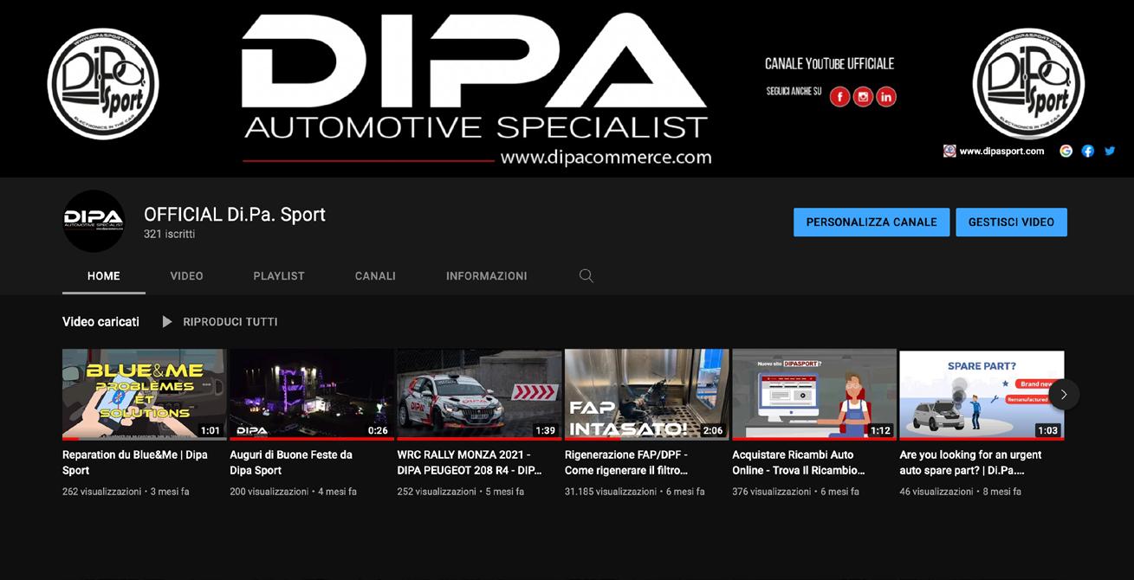
Task: Click the DIPA channel avatar
Action: click(x=94, y=221)
